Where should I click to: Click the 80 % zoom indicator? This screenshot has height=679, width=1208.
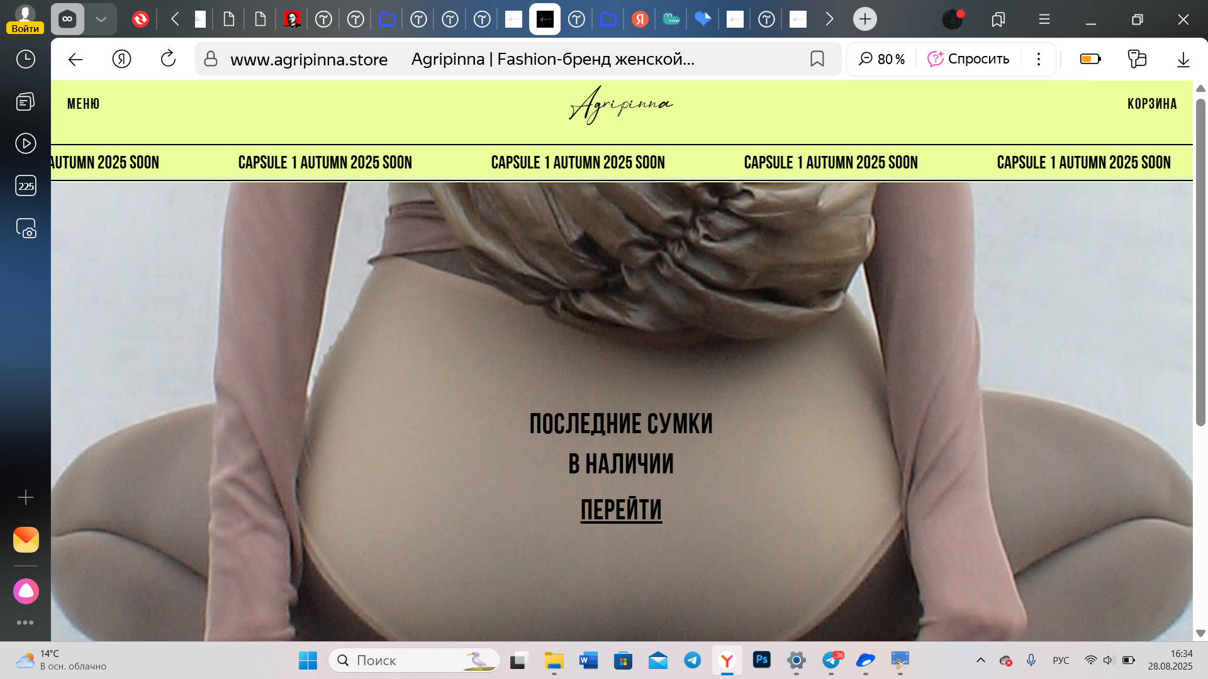click(x=882, y=59)
